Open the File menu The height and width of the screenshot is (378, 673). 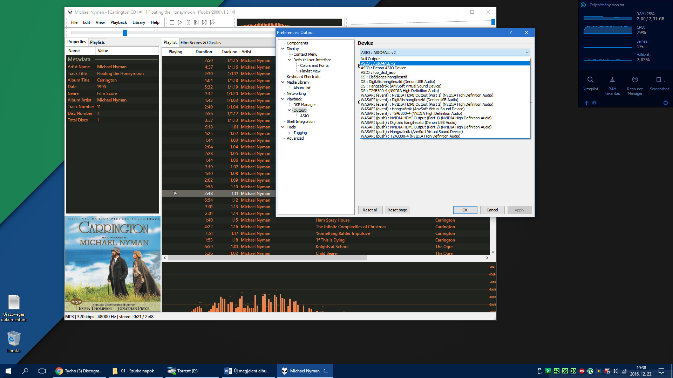coord(74,22)
